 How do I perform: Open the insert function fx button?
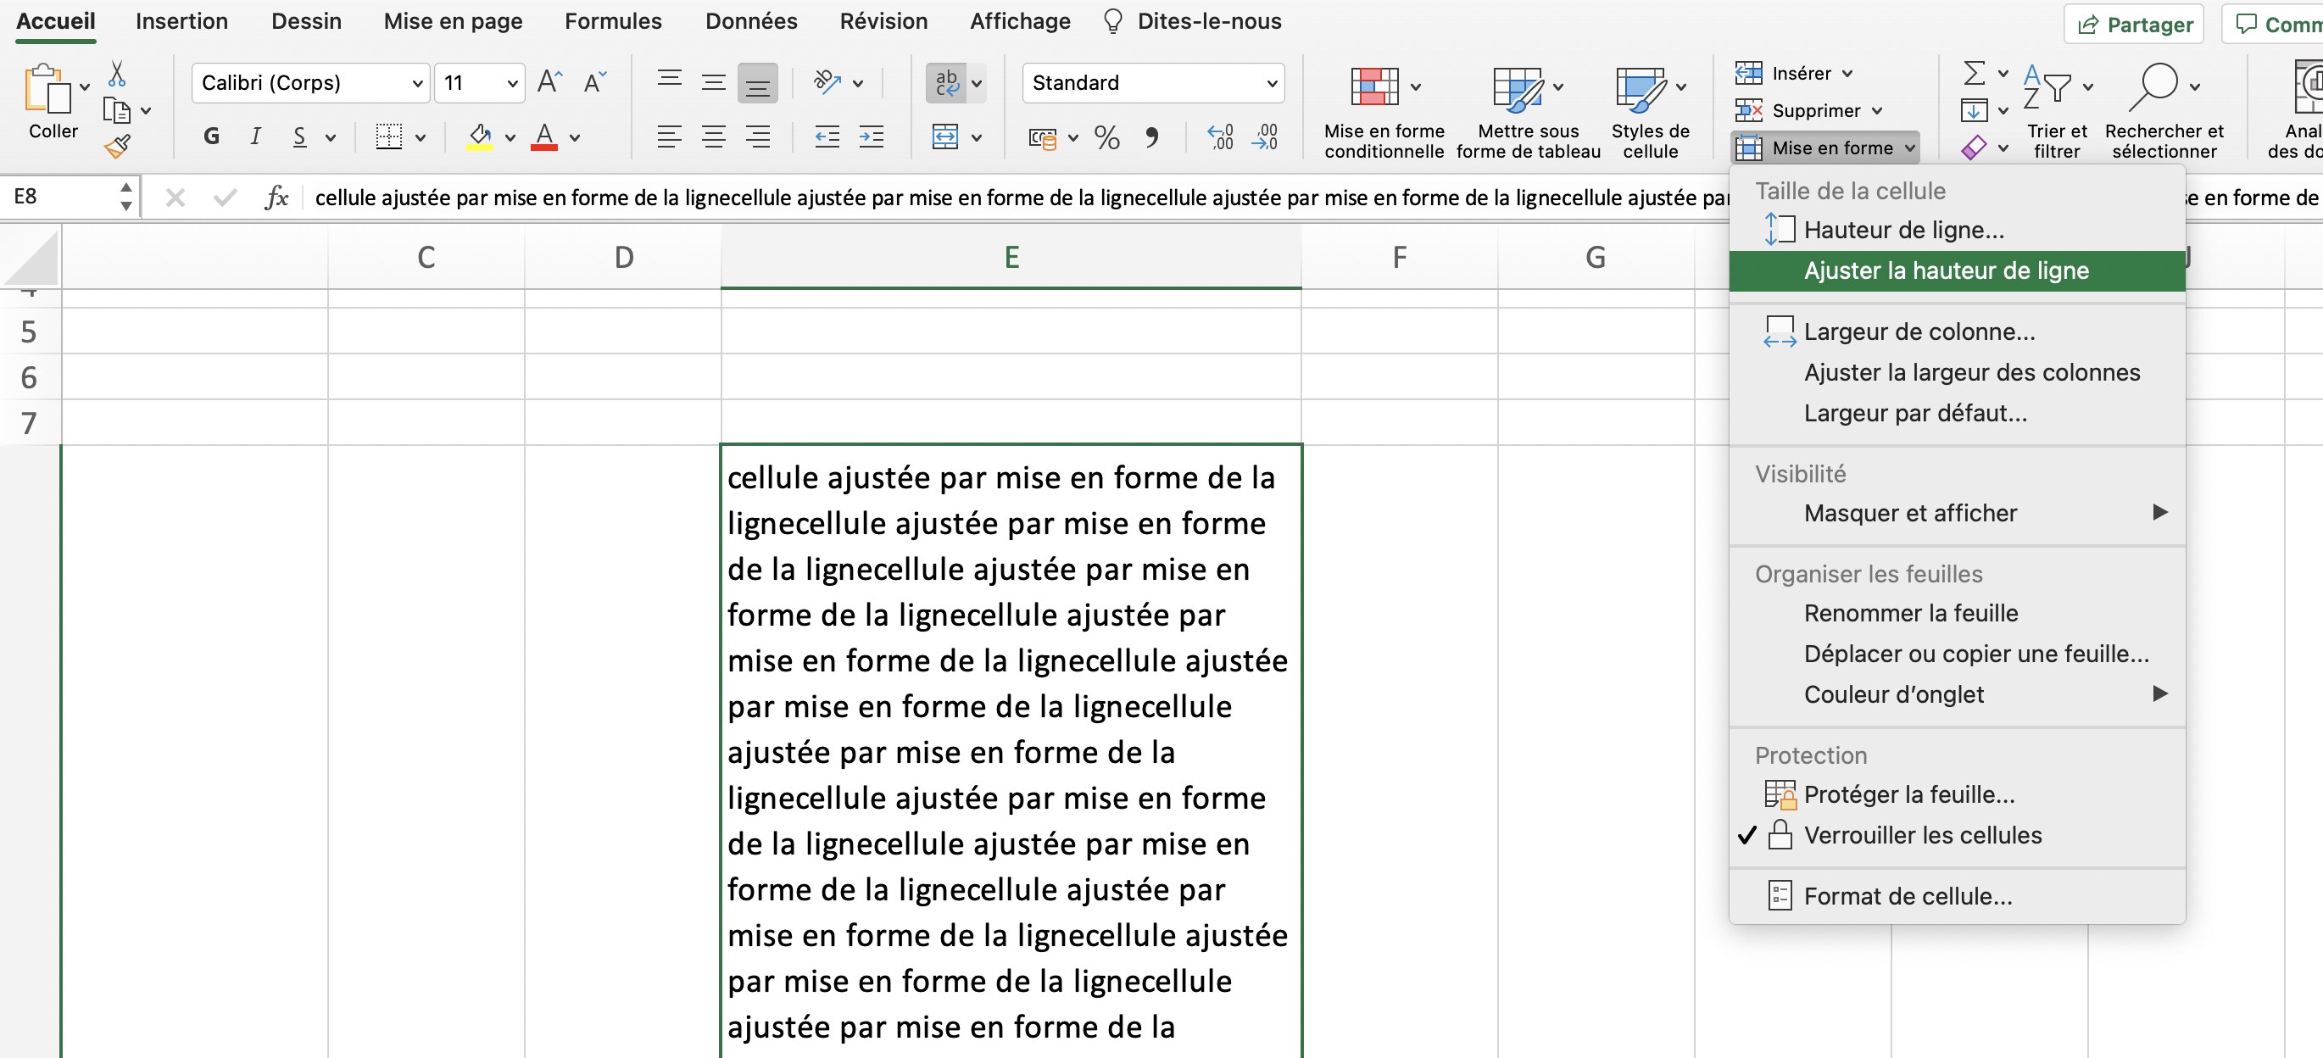coord(276,198)
